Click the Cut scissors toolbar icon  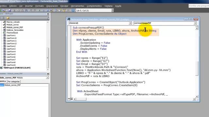[14, 10]
